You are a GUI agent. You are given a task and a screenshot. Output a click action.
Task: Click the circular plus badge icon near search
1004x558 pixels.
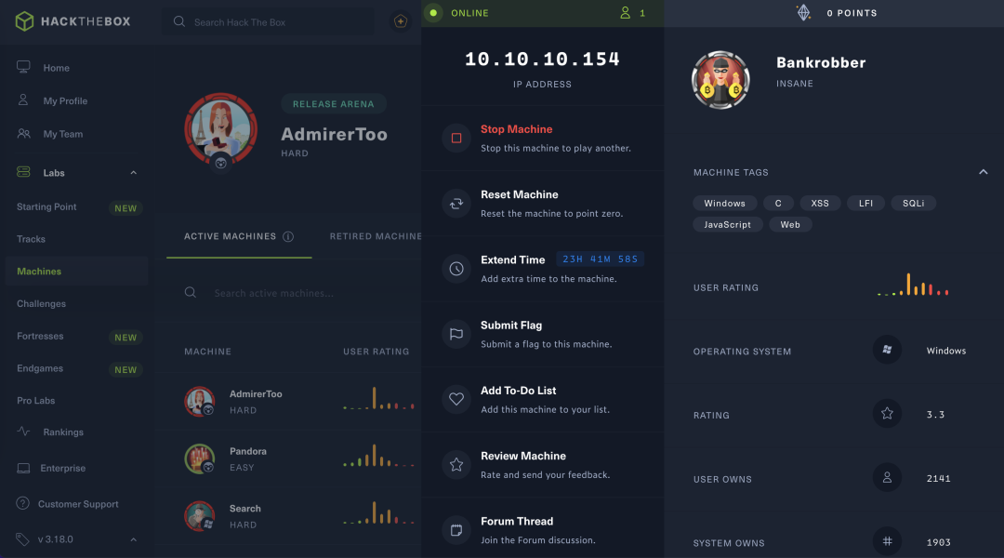point(400,21)
